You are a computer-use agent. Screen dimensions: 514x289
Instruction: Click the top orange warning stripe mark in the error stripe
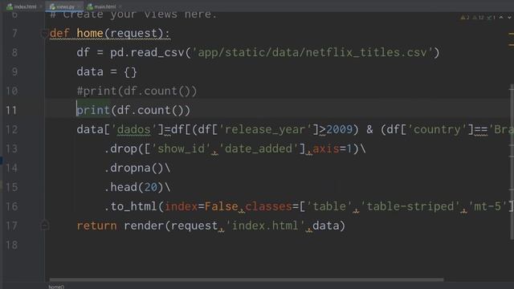coord(511,34)
